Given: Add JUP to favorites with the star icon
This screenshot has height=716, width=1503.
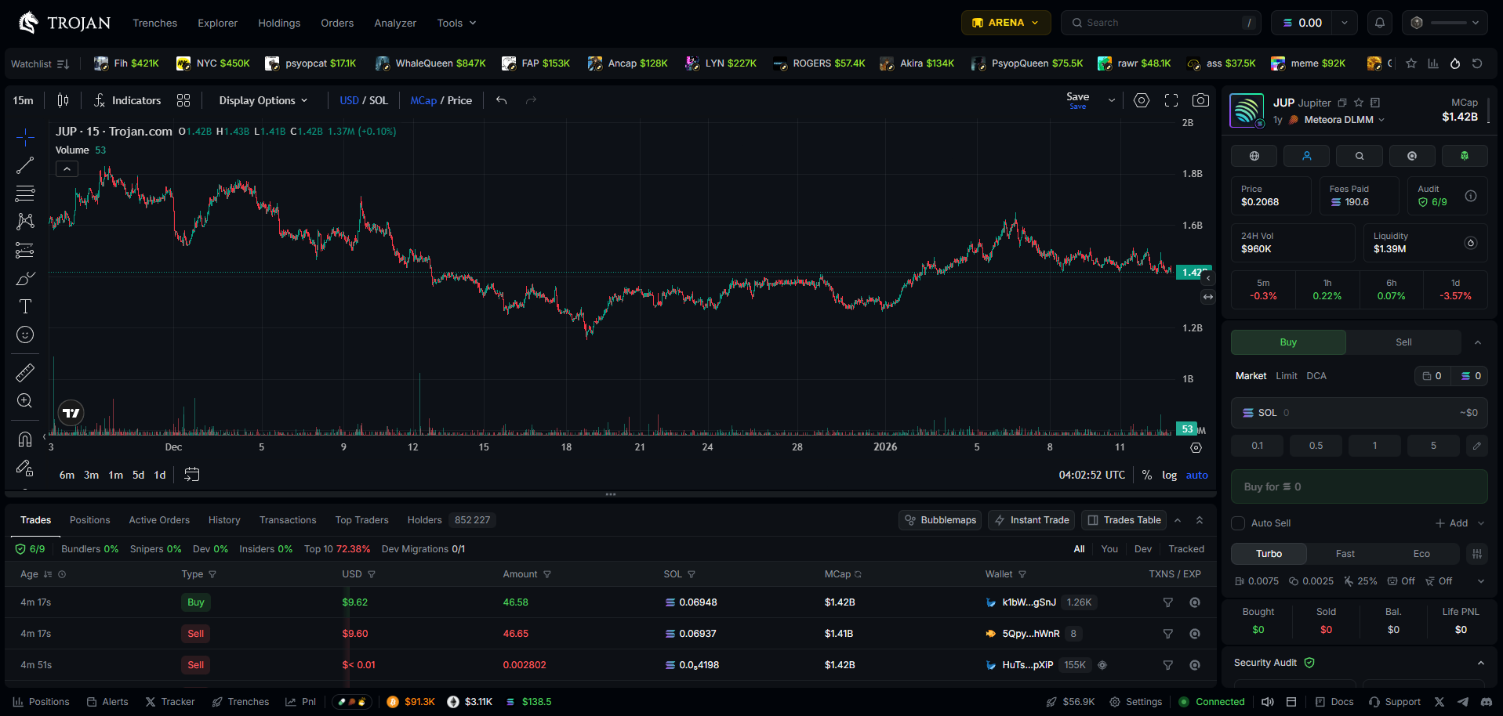Looking at the screenshot, I should [1359, 103].
